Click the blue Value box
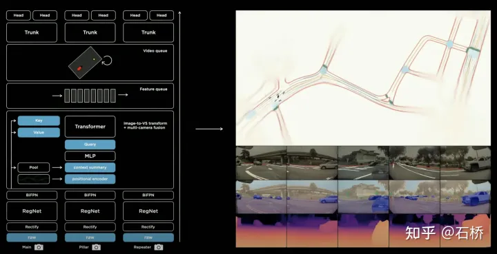 [39, 132]
